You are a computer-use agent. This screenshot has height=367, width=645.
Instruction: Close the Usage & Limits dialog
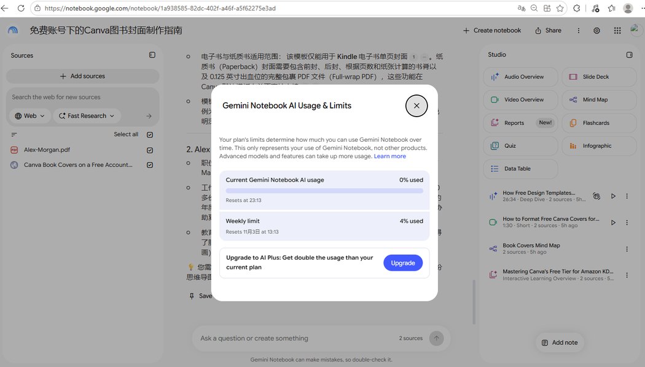416,106
